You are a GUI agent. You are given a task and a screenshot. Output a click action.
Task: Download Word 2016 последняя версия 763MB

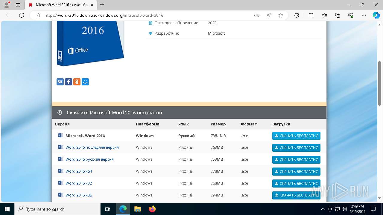pyautogui.click(x=296, y=148)
